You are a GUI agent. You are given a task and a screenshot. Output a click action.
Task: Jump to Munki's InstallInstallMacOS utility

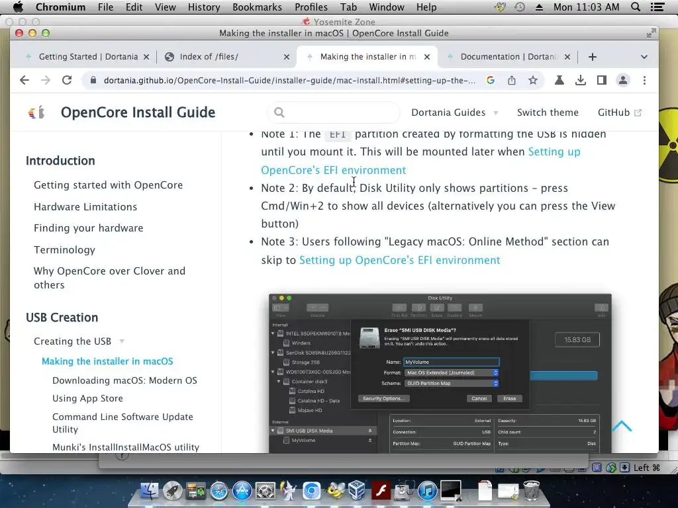tap(125, 447)
